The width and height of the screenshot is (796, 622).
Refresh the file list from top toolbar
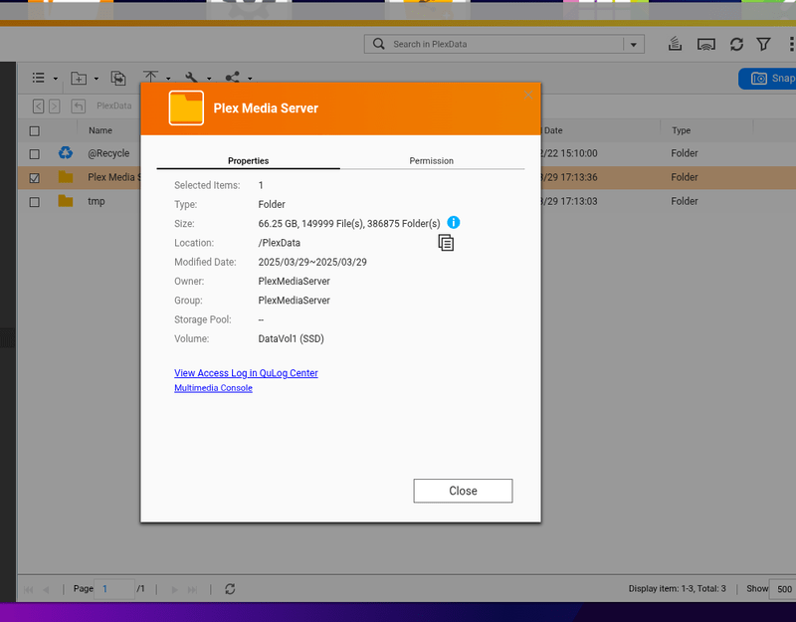click(736, 44)
